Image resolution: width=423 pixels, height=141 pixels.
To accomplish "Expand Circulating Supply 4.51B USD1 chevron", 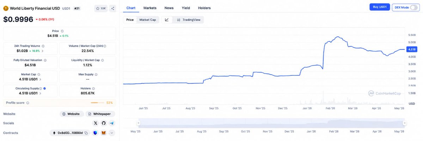I will coord(40,93).
